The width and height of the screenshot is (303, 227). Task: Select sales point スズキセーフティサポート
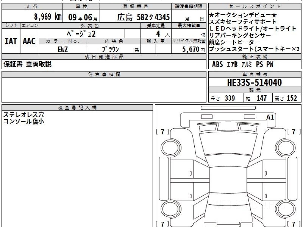[243, 22]
